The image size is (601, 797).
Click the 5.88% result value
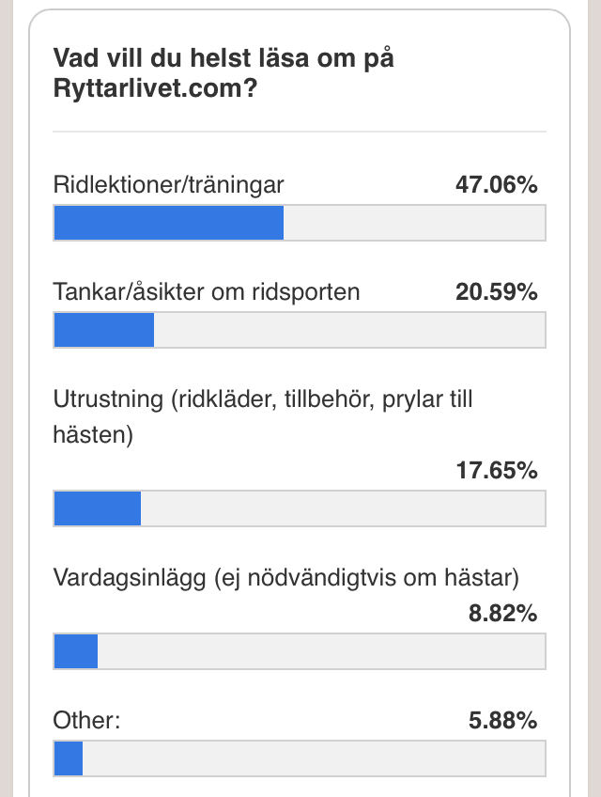[x=502, y=721]
